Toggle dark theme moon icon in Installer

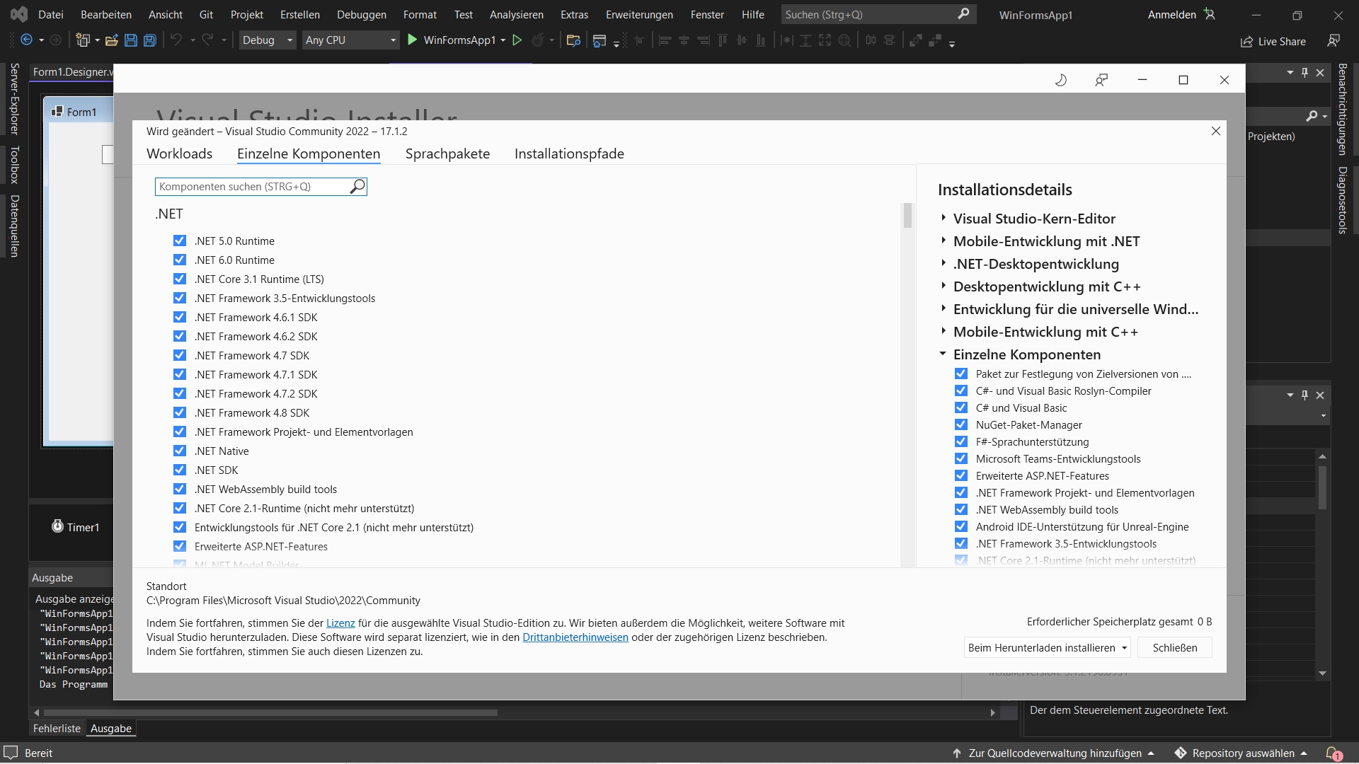click(1060, 80)
